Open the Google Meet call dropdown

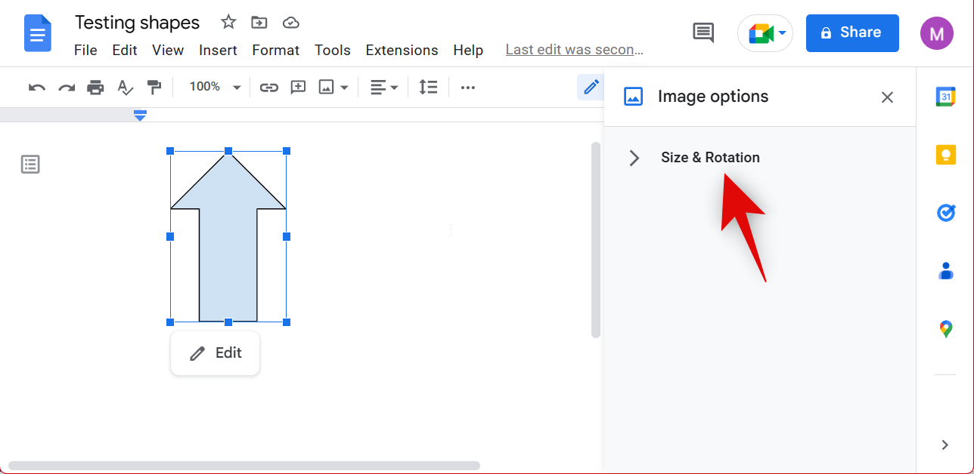(765, 33)
